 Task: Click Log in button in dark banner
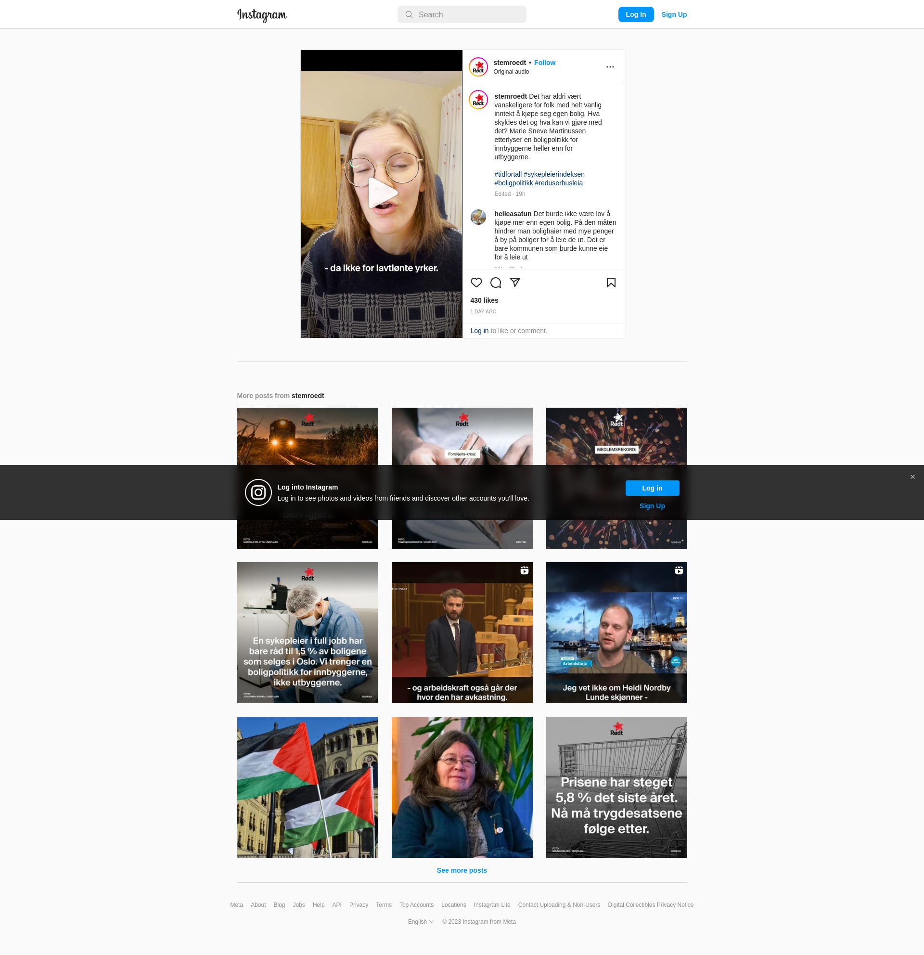coord(652,488)
